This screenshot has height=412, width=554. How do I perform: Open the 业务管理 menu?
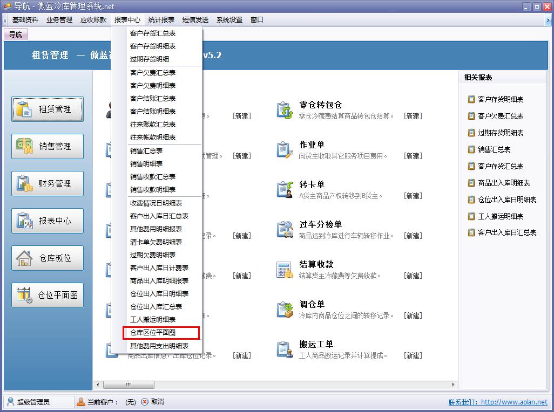59,20
